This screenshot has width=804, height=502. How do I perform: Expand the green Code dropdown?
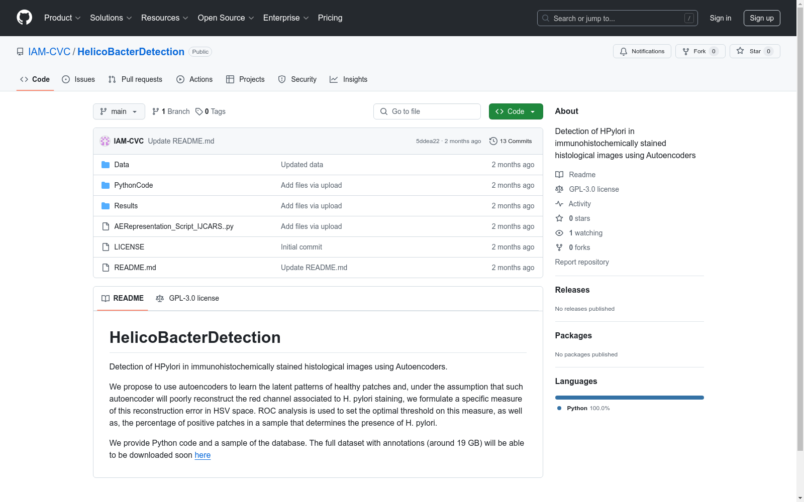click(516, 111)
